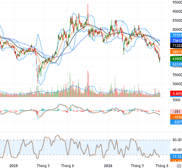Click the 80.00 stochastic scale label

point(177,140)
